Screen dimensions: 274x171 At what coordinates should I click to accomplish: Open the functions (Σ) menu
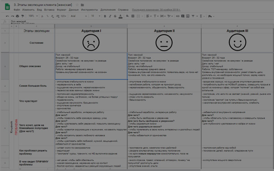(x=202, y=16)
